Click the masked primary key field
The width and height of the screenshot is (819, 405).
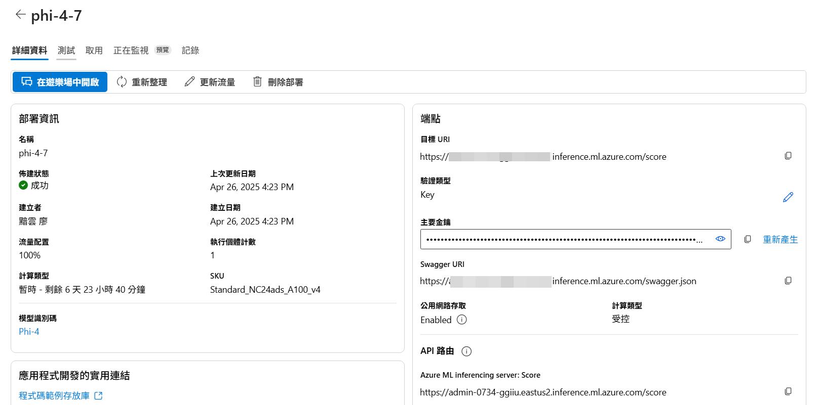562,239
